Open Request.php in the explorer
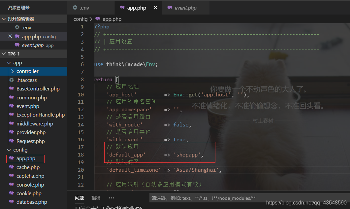 (33, 141)
